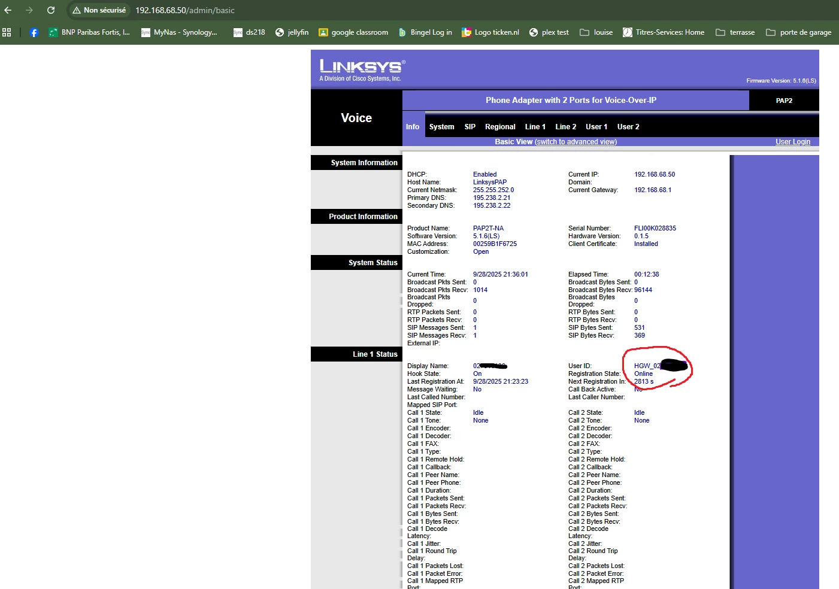Click the Software Version value 5.1.6(LS)
The height and width of the screenshot is (589, 839).
coord(486,236)
